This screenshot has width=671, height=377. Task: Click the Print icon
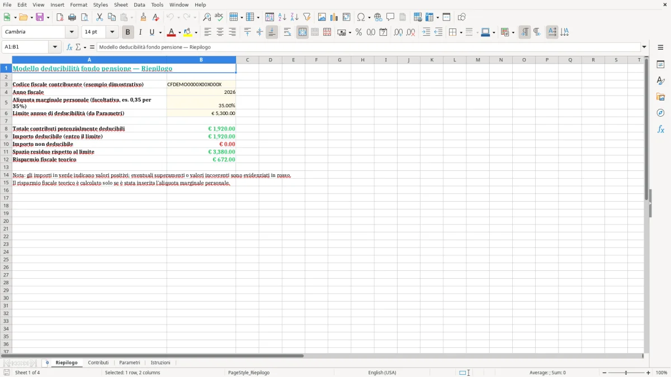click(72, 17)
